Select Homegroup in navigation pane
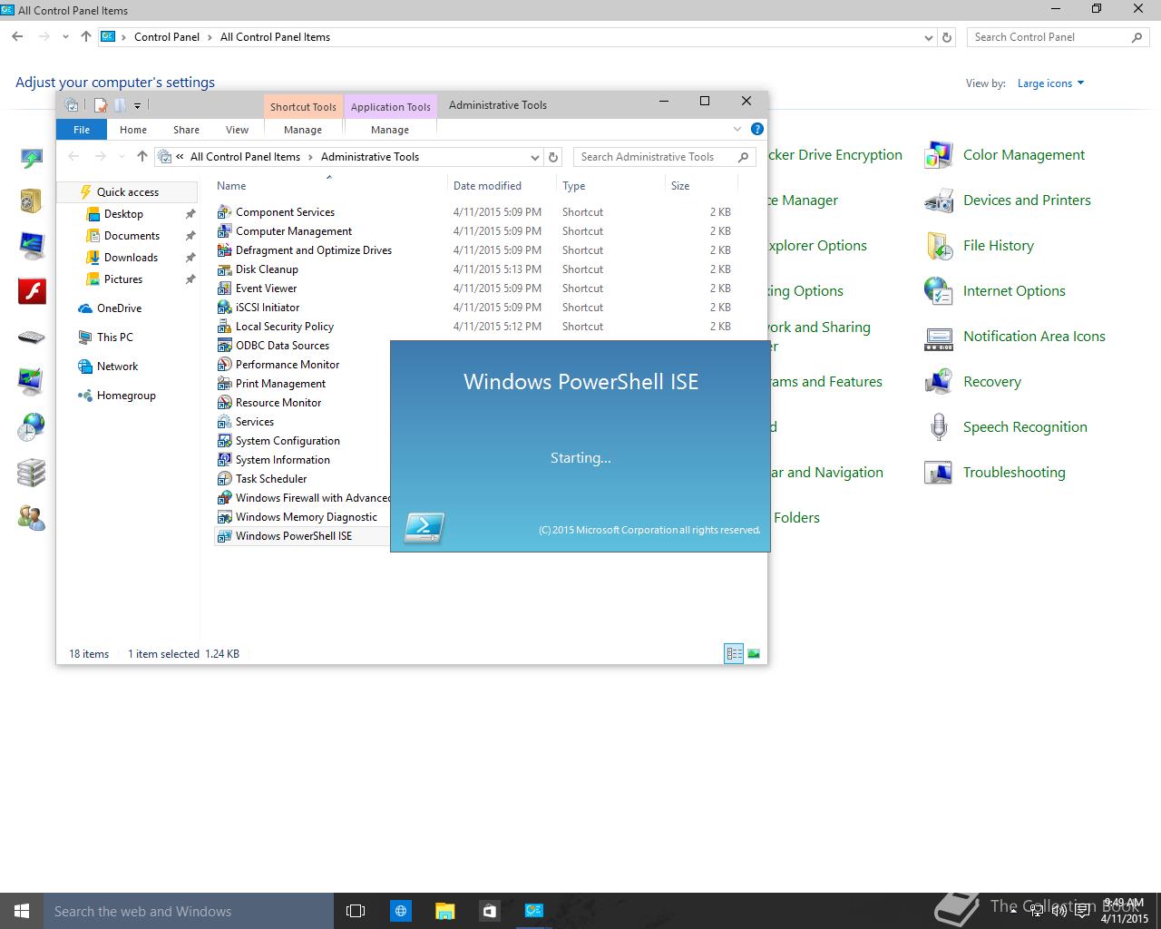The width and height of the screenshot is (1161, 929). click(126, 396)
